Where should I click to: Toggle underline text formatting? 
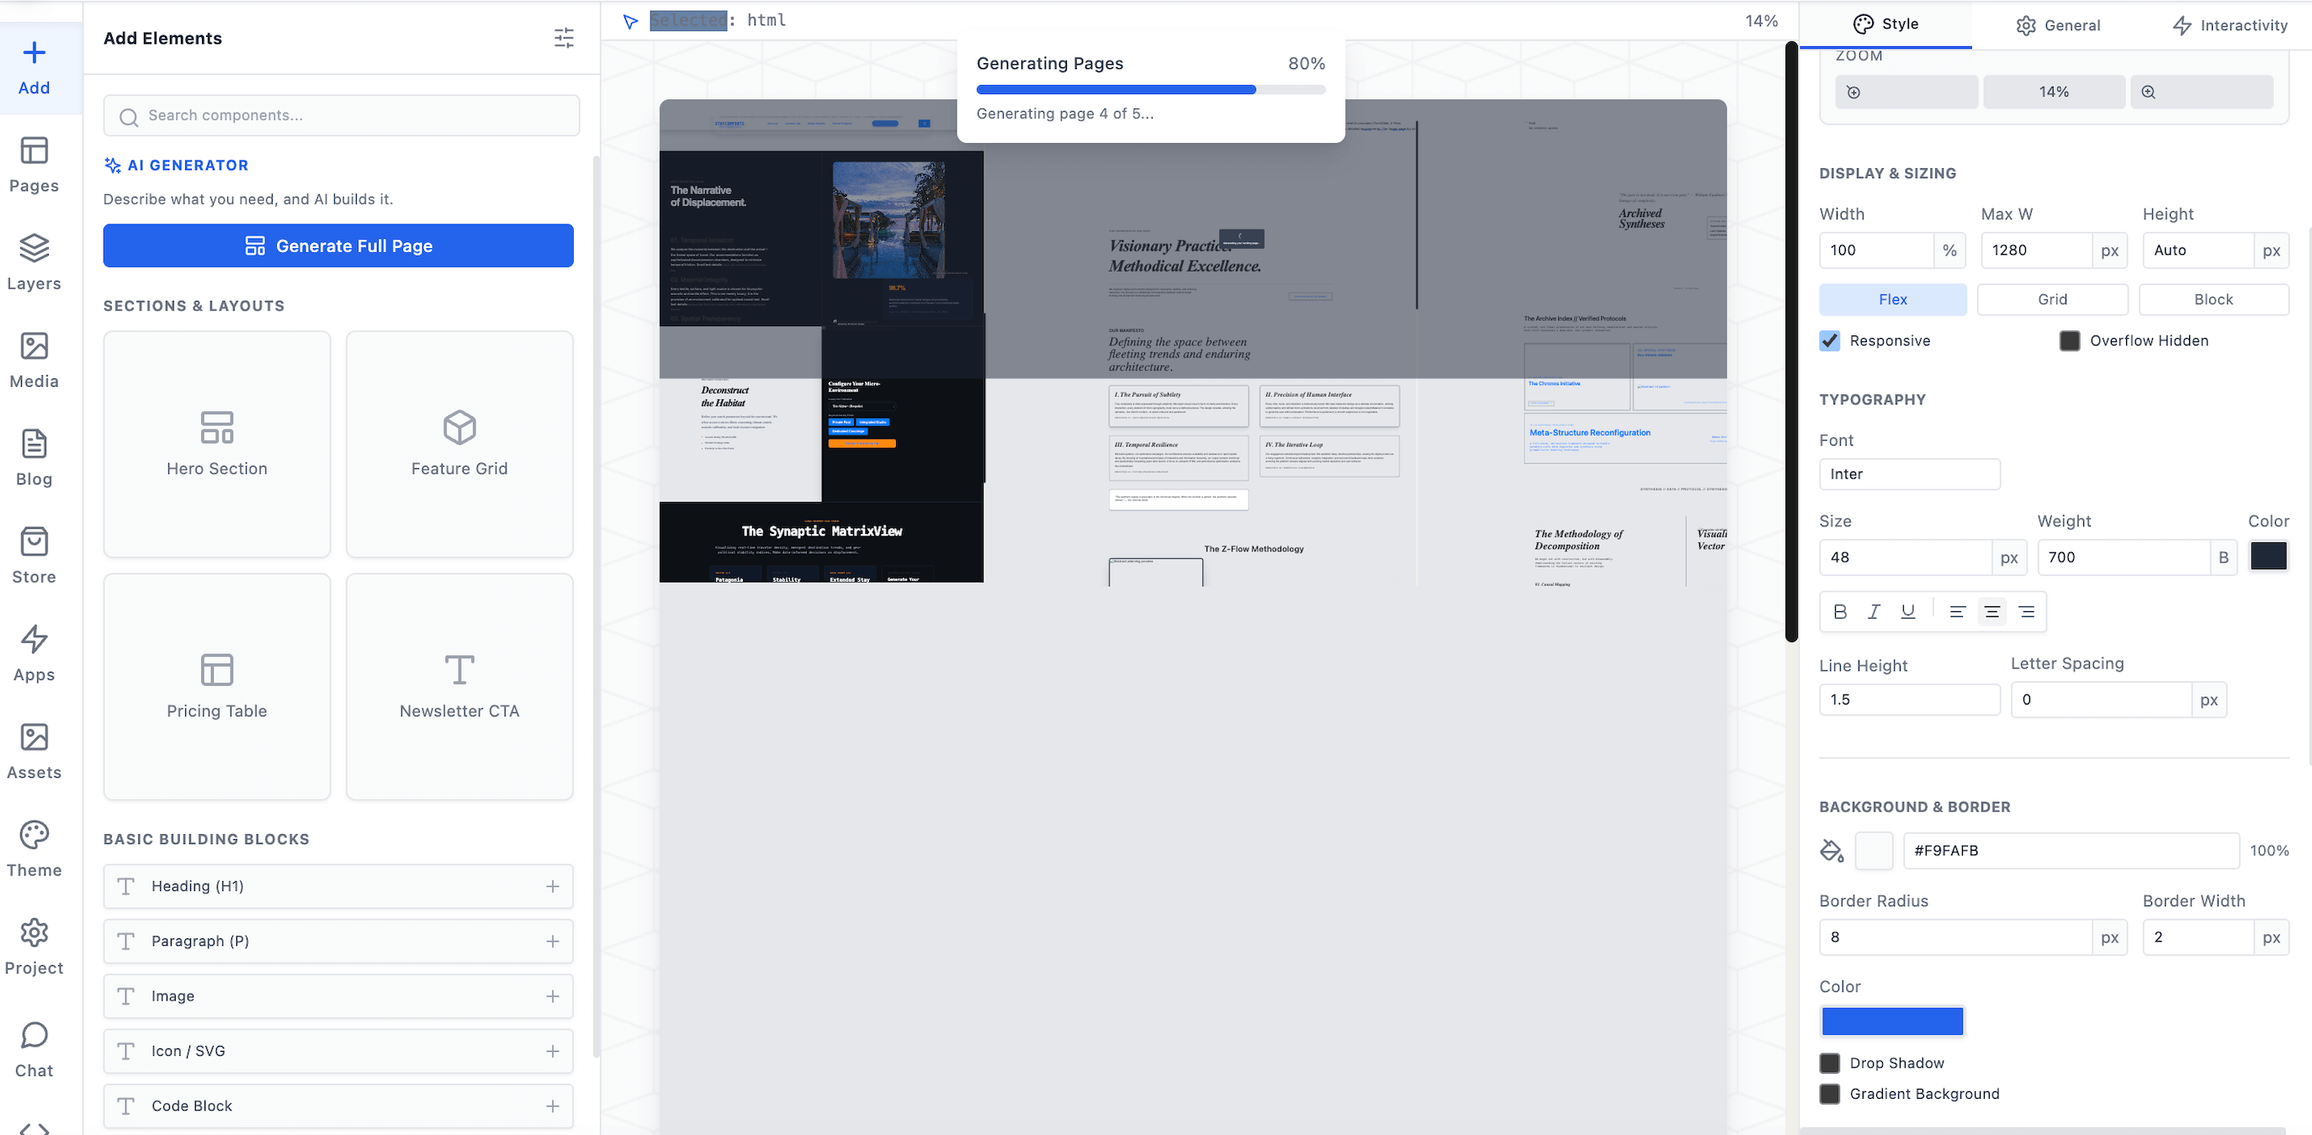(1908, 611)
